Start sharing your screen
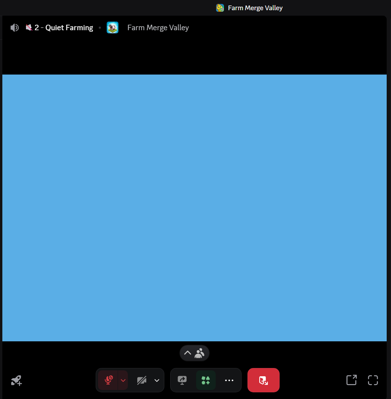This screenshot has height=399, width=391. click(182, 380)
